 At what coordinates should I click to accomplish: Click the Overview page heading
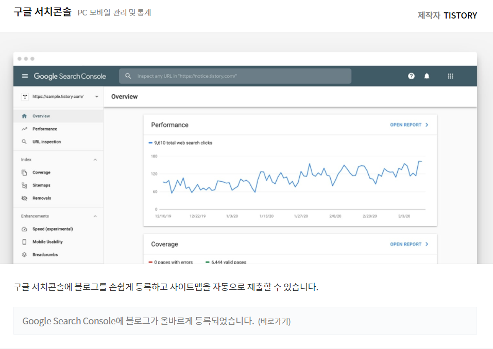pyautogui.click(x=125, y=97)
